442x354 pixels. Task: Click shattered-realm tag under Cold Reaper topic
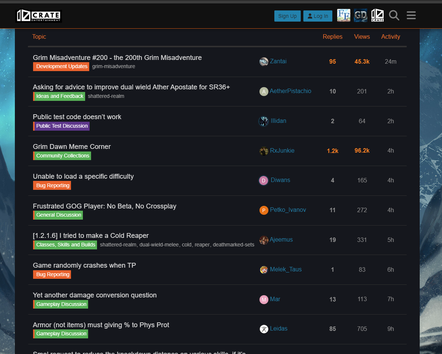(118, 245)
